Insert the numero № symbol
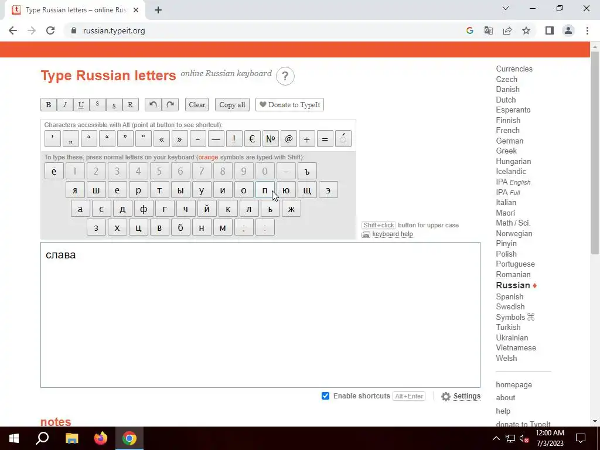Screen dimensions: 600x450 pos(271,139)
